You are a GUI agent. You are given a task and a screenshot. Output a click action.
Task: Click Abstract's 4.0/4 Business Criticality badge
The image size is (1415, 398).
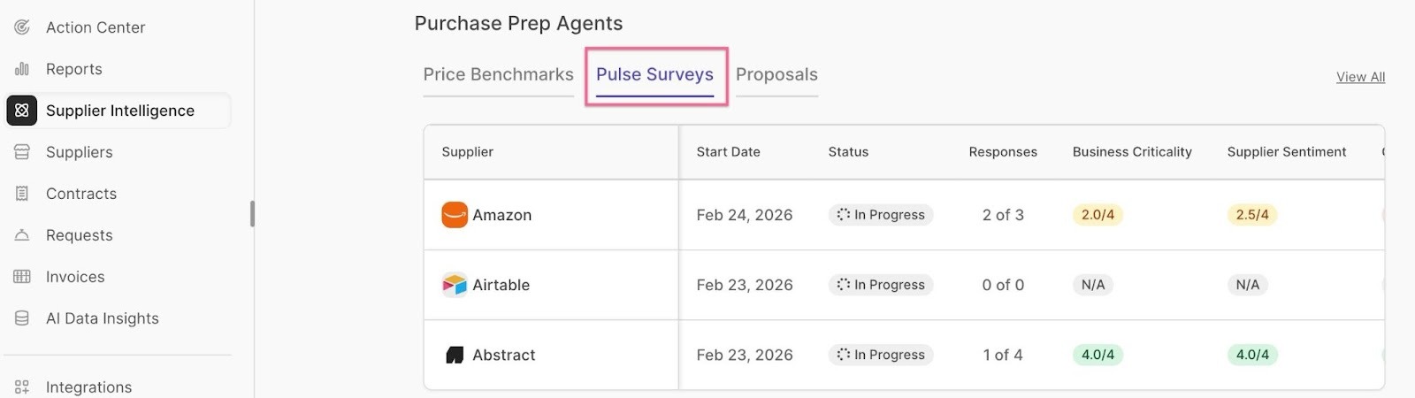pos(1098,355)
